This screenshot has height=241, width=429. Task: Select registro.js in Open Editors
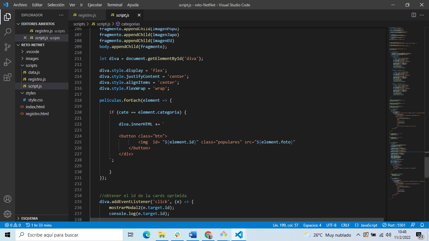pyautogui.click(x=42, y=31)
